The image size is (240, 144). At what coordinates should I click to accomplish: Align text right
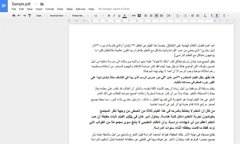point(156,16)
